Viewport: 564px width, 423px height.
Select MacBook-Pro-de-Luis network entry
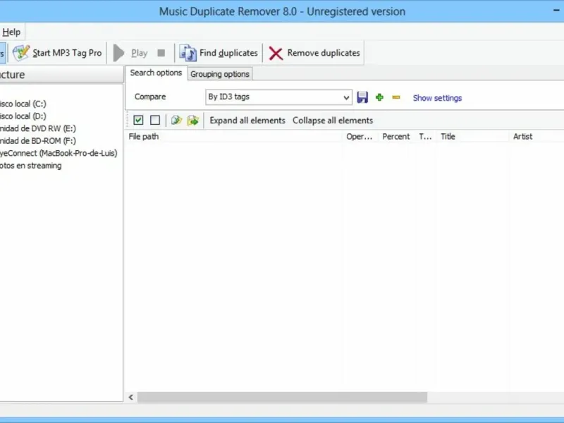click(x=59, y=153)
